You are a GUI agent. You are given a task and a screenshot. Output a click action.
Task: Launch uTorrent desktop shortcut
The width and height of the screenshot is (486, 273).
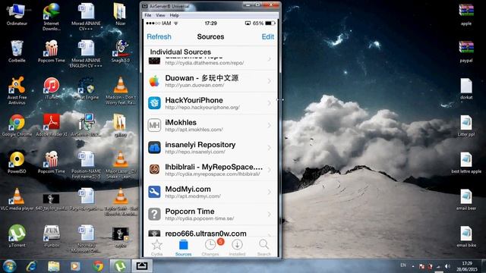[x=17, y=237]
